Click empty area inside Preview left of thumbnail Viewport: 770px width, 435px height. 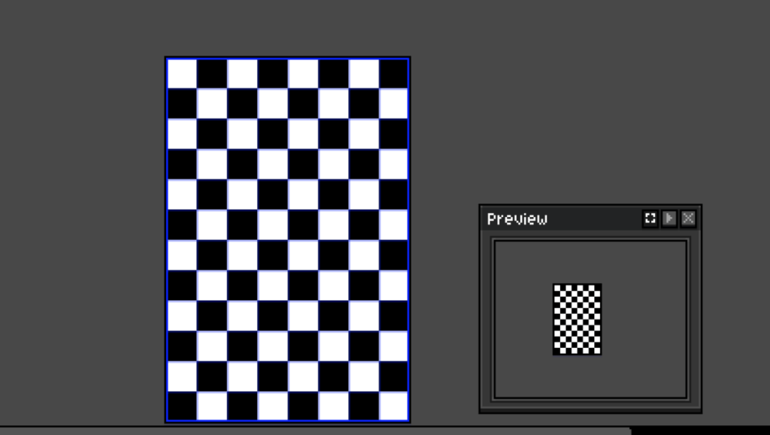click(523, 319)
